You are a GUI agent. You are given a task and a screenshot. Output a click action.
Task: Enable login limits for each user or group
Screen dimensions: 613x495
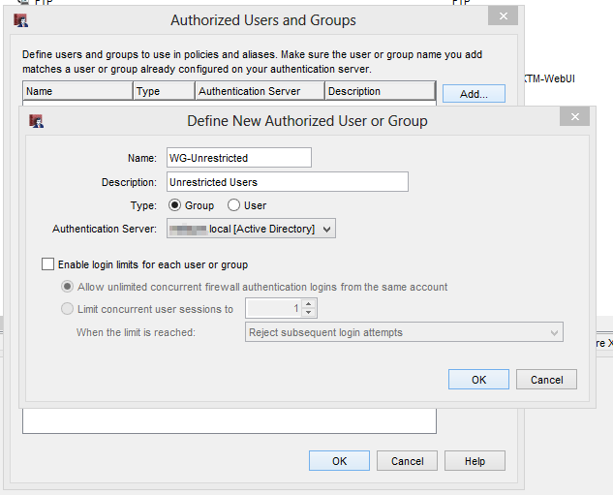47,264
